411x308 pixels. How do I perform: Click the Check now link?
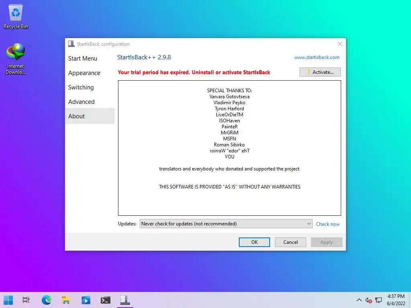328,224
